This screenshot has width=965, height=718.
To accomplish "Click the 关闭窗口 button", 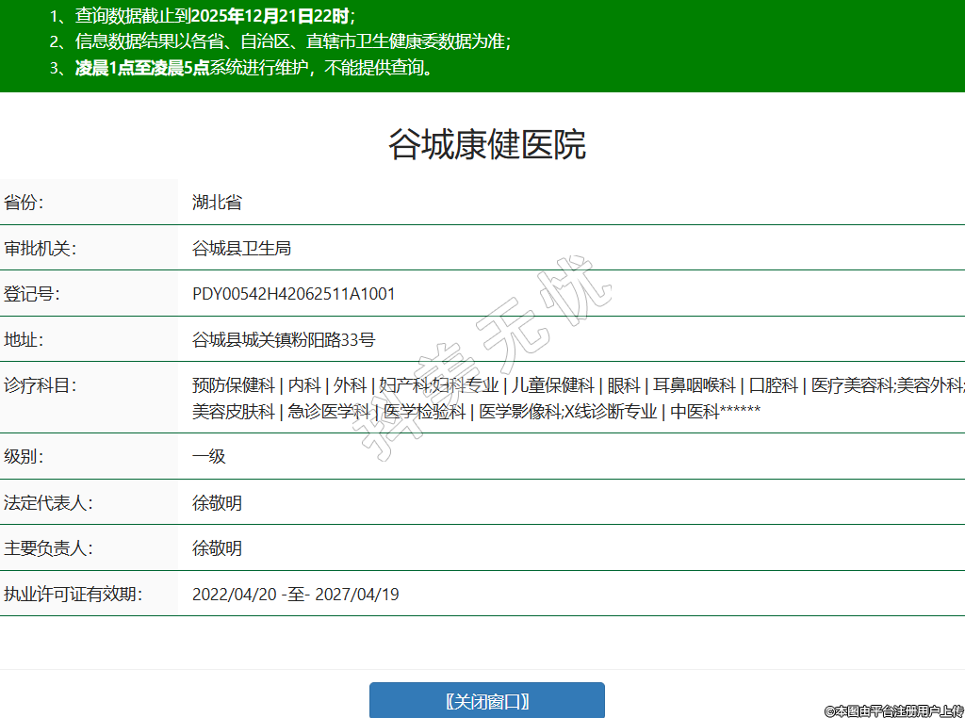I will [x=486, y=701].
